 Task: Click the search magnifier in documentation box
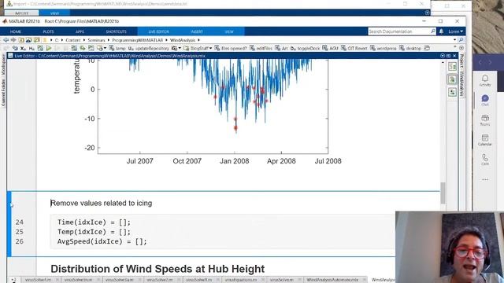click(x=432, y=31)
